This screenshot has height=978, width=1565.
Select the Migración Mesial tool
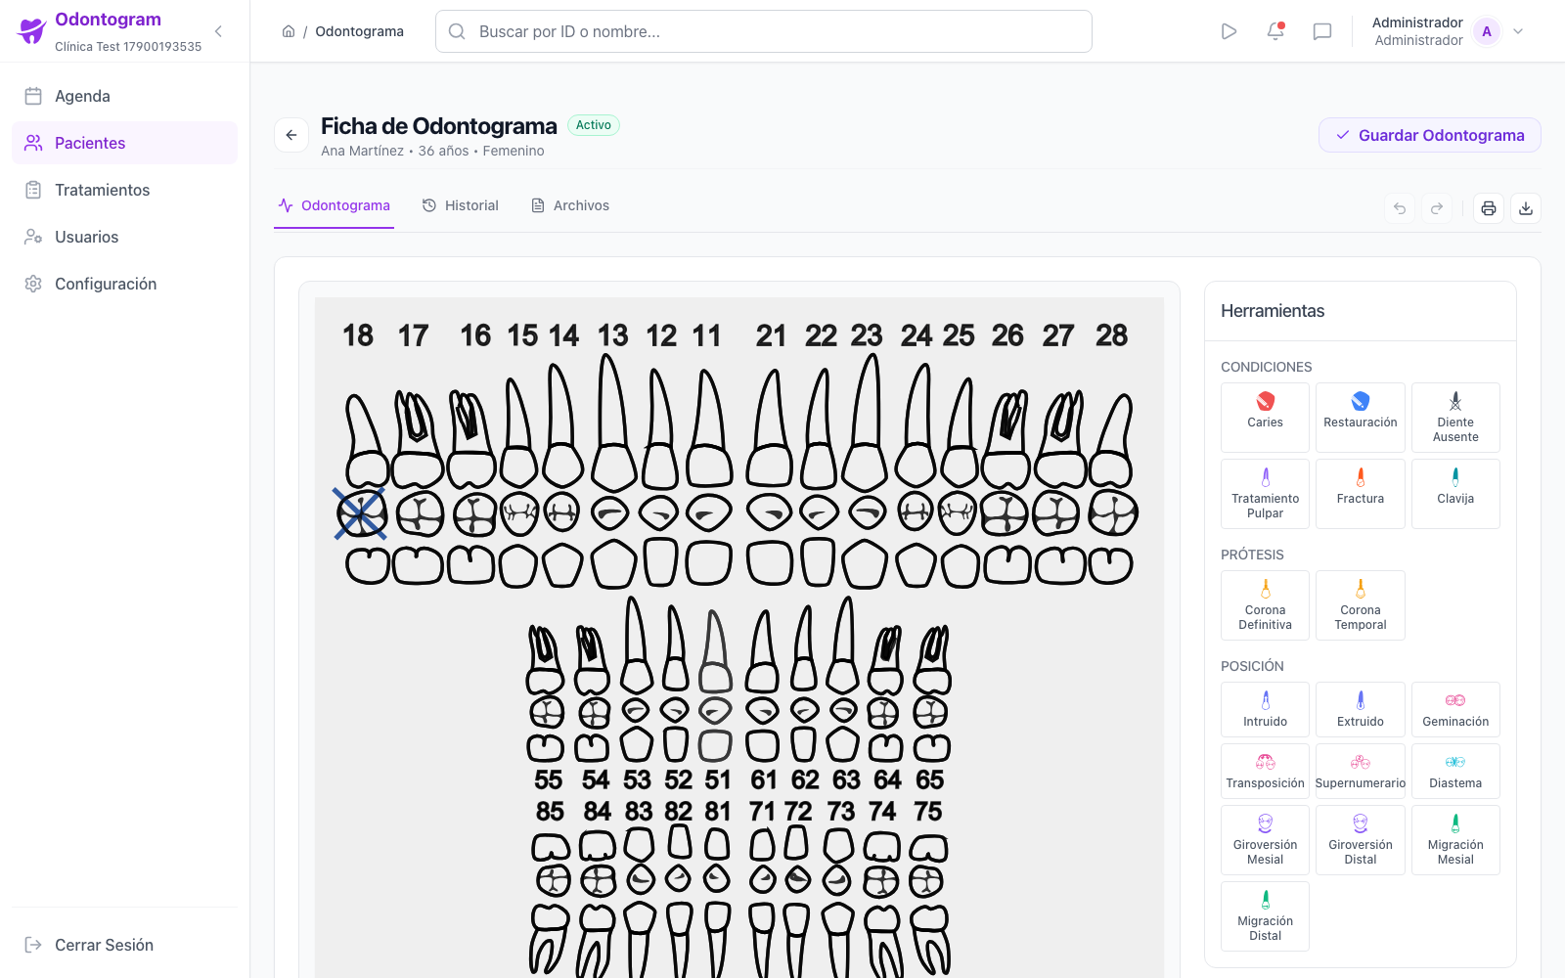coord(1455,840)
